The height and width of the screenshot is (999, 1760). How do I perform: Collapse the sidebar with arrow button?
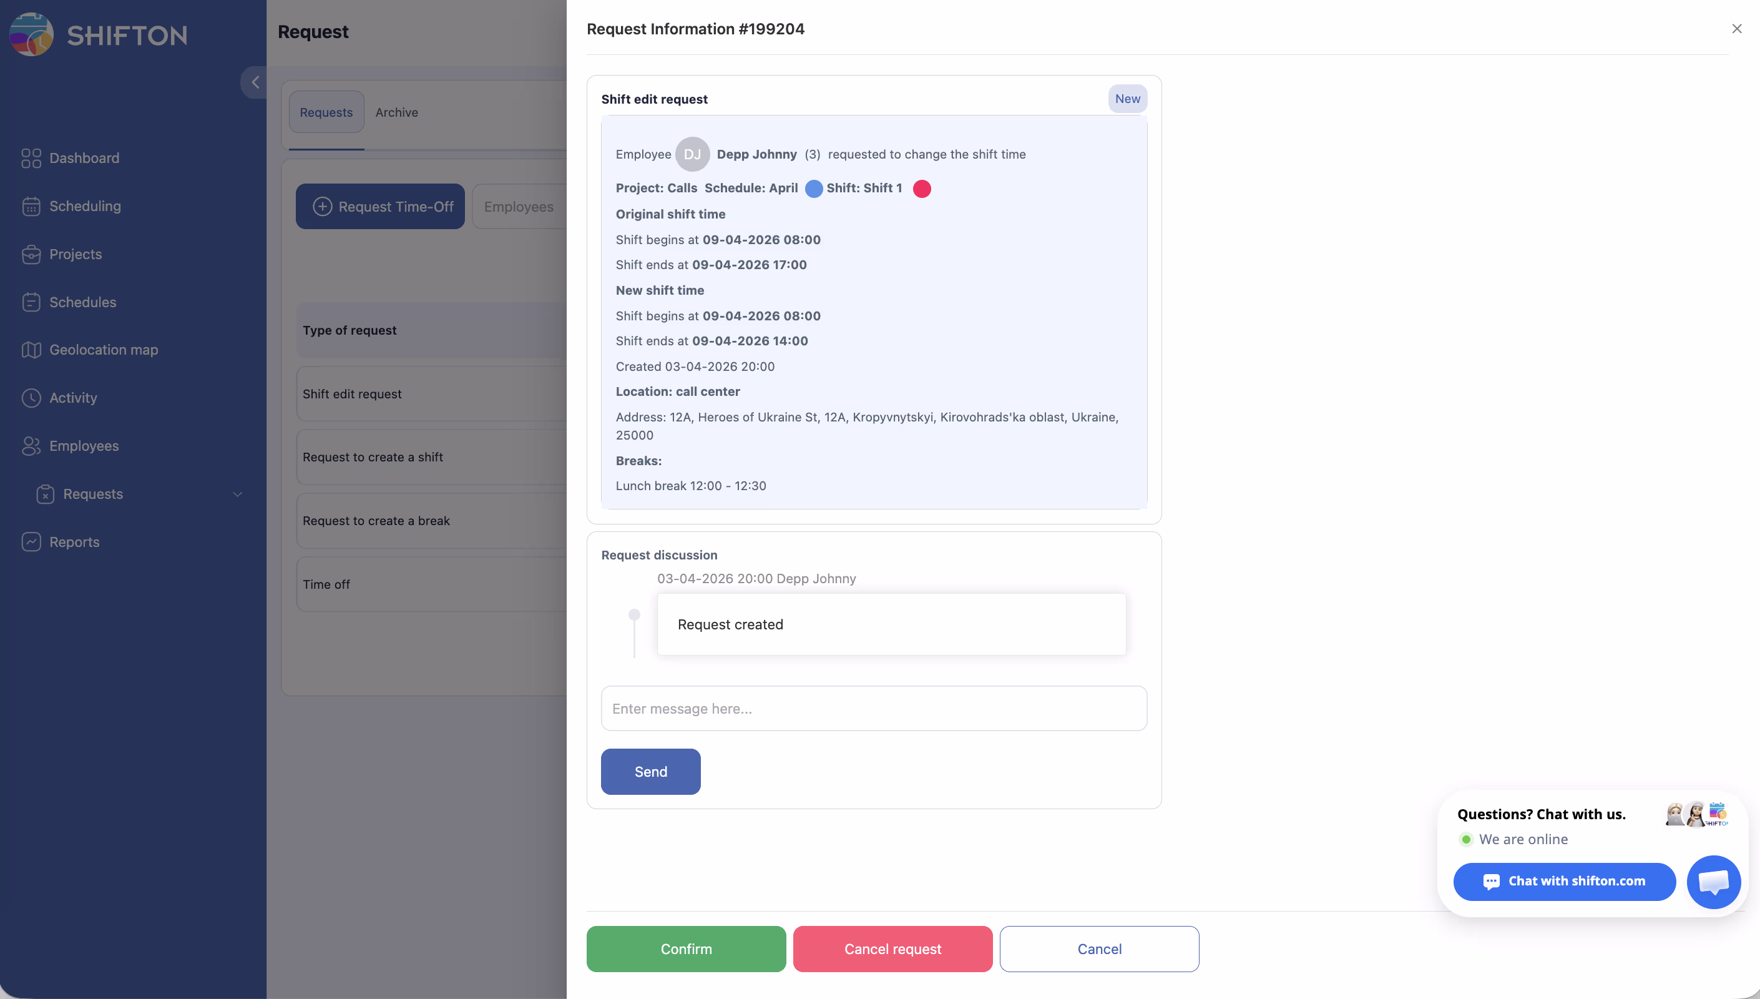click(x=255, y=82)
